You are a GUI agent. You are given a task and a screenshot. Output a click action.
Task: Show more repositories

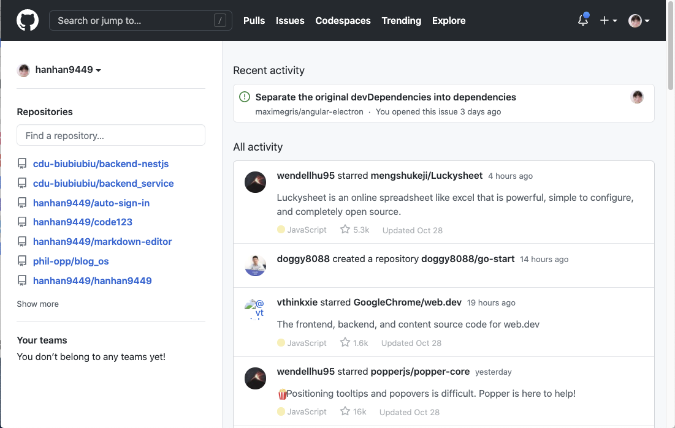click(x=37, y=304)
